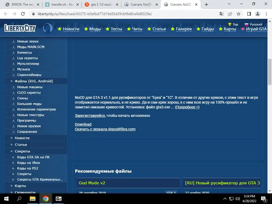
Task: Open Lua скрипты sidebar item
Action: pos(27,58)
